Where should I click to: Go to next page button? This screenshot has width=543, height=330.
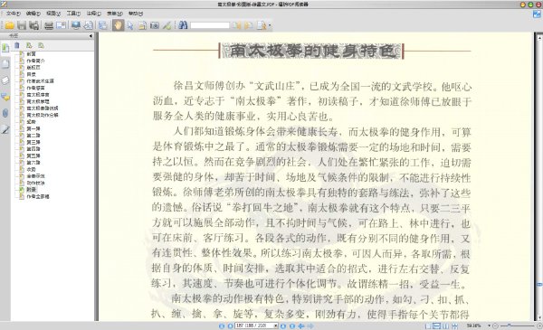283,325
